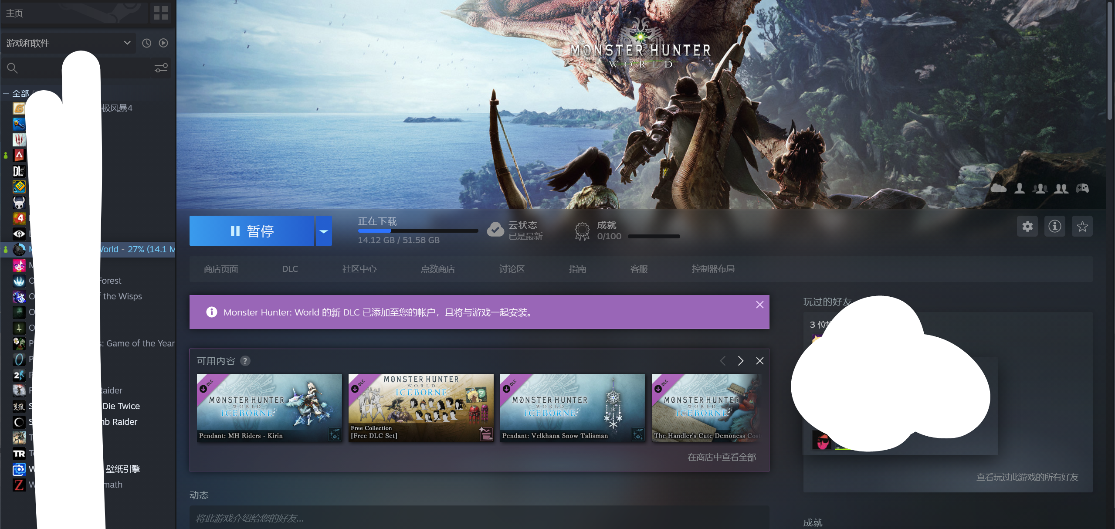Click the 云状态 cloud check icon

495,230
